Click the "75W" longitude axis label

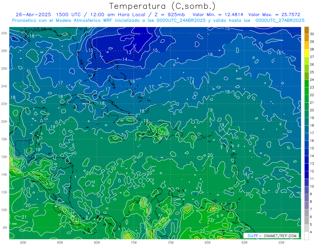pos(134,243)
